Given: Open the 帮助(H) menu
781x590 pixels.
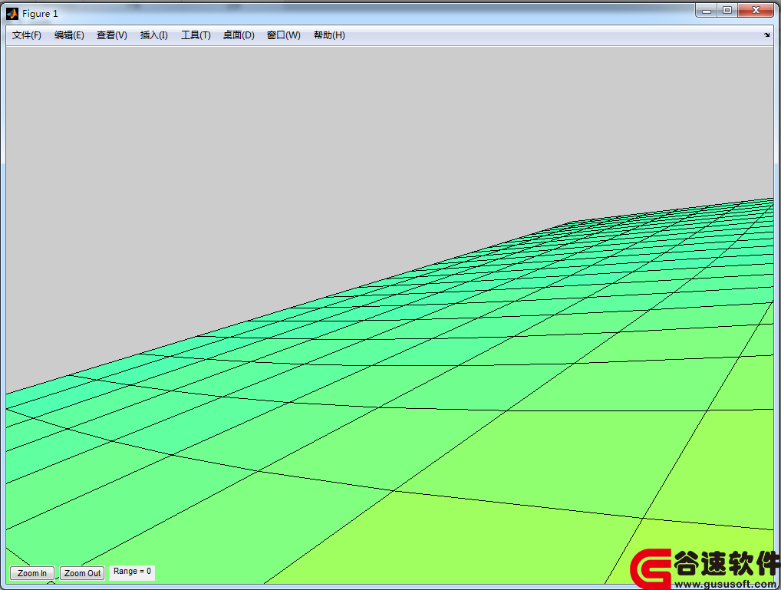Looking at the screenshot, I should point(329,35).
